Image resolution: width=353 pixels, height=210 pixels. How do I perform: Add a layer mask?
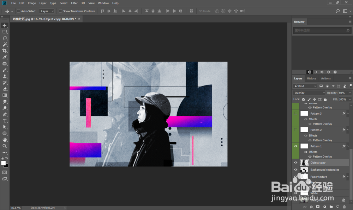click(318, 206)
